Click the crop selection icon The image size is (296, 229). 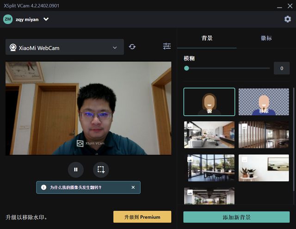(101, 169)
